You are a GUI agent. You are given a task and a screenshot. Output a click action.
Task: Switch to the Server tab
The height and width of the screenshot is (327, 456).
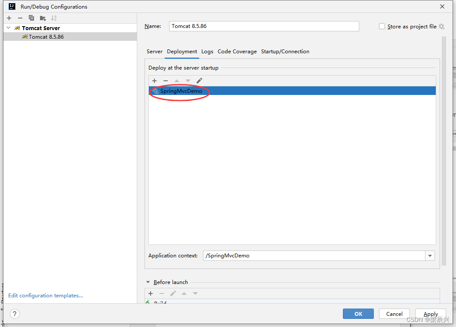coord(154,52)
